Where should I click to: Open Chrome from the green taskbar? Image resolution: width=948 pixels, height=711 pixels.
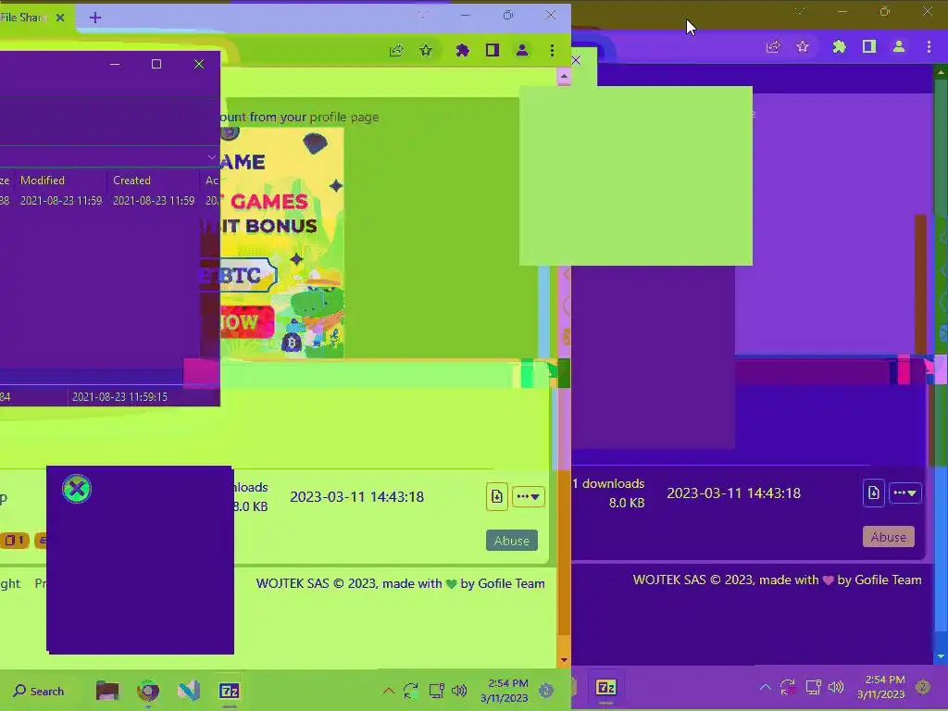click(148, 691)
